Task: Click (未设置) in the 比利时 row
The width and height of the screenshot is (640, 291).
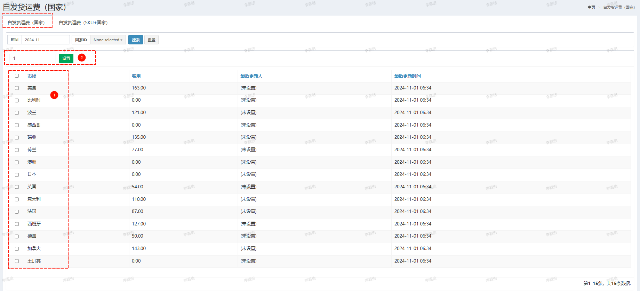Action: coord(248,100)
